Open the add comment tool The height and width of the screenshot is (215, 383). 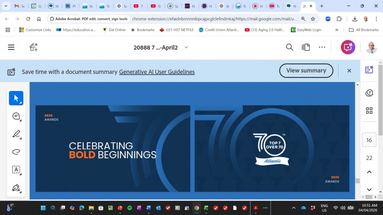[16, 116]
